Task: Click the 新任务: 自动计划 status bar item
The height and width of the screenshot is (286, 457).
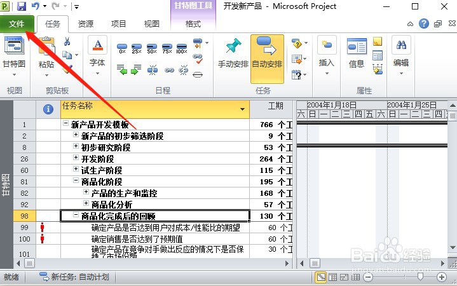Action: 74,276
